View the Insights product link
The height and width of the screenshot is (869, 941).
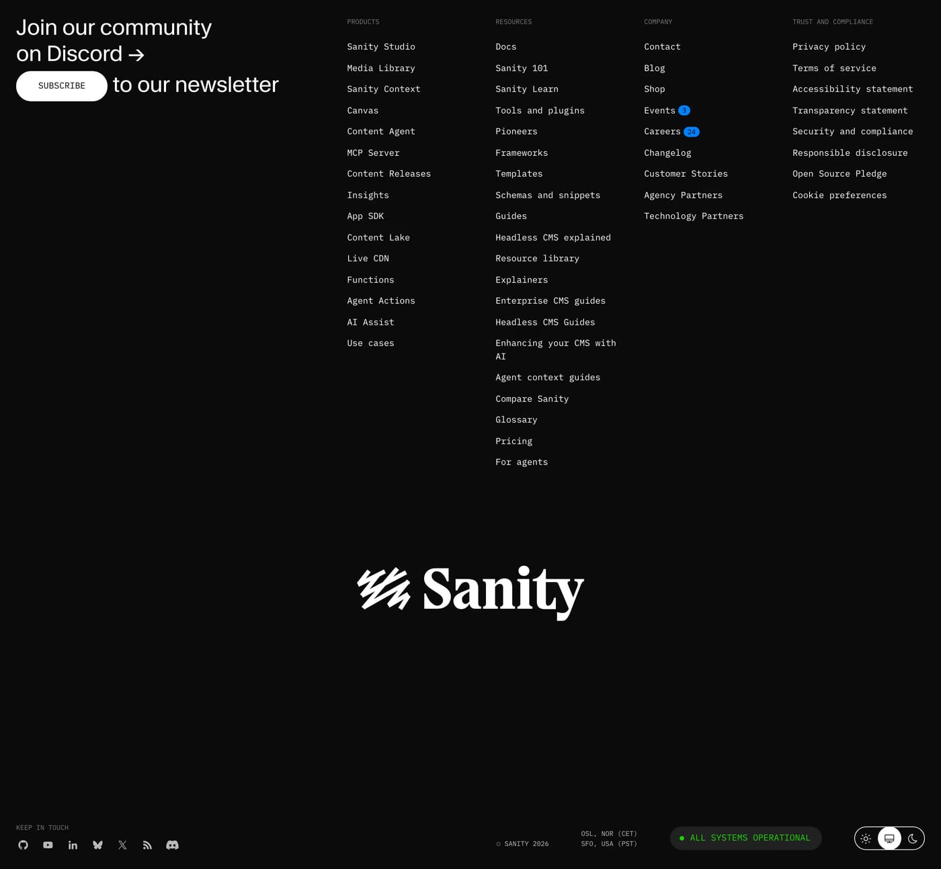click(368, 195)
